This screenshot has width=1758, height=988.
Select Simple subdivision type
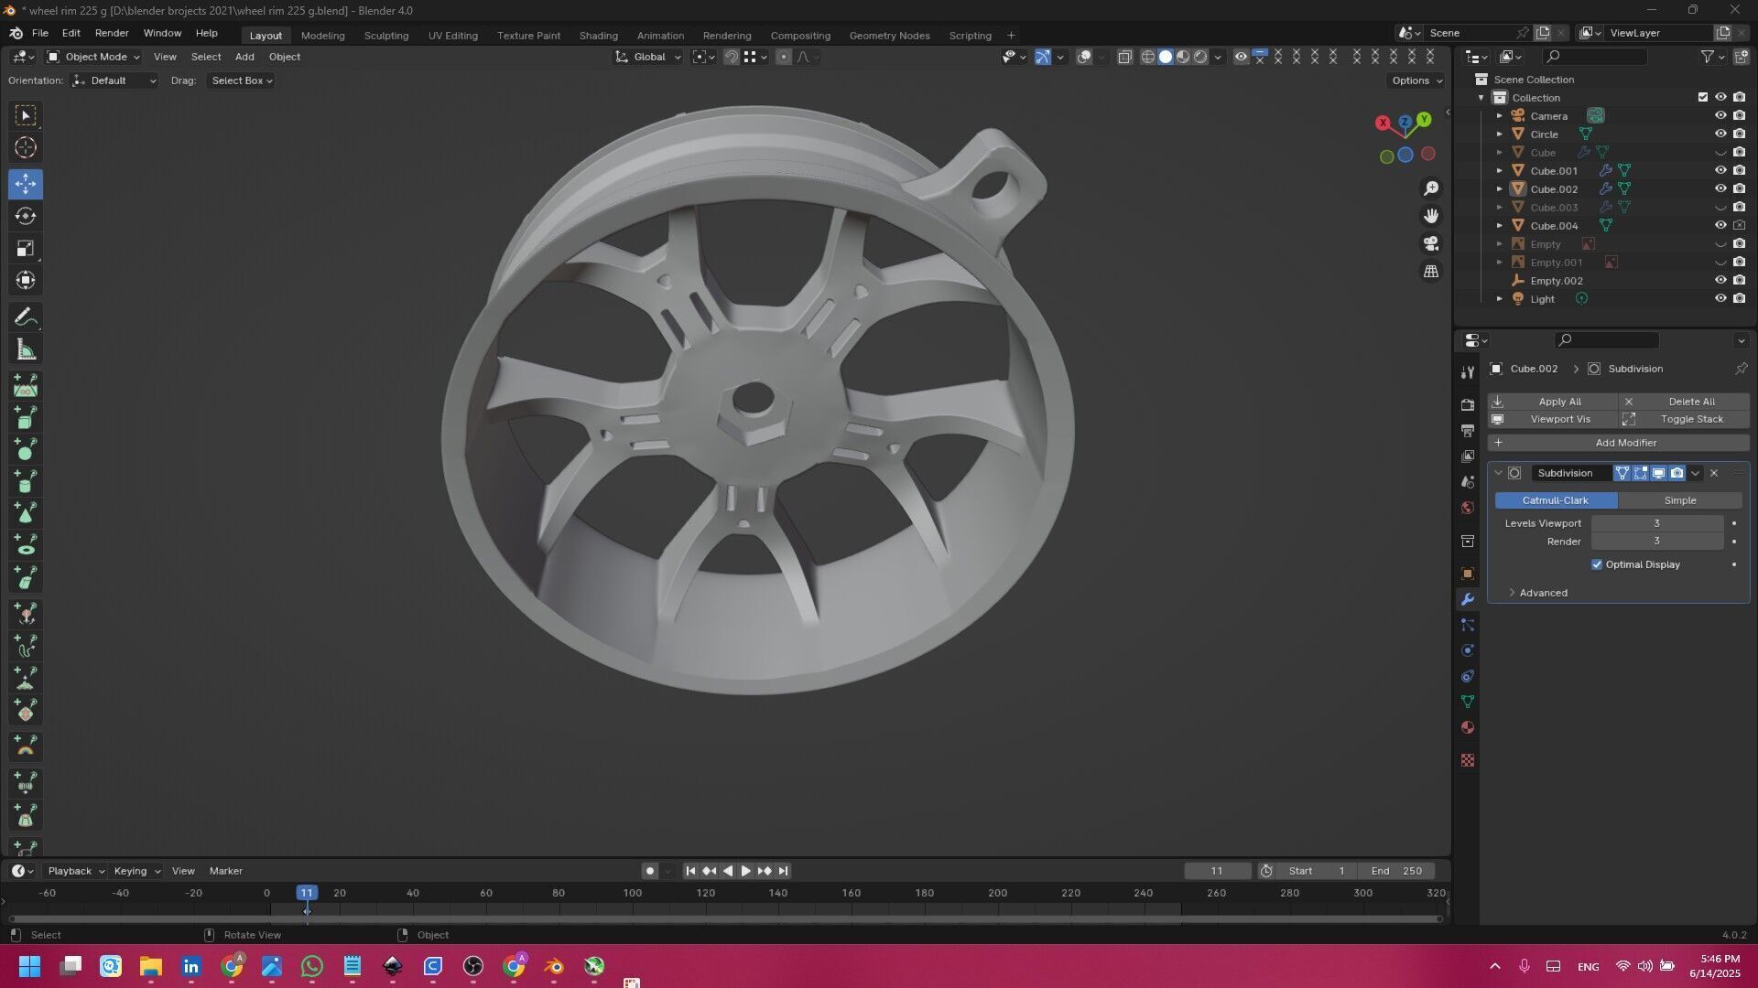click(x=1680, y=500)
